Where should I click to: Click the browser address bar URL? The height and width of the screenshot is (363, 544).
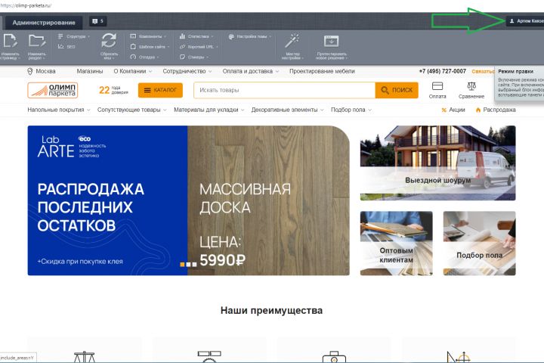coord(26,5)
